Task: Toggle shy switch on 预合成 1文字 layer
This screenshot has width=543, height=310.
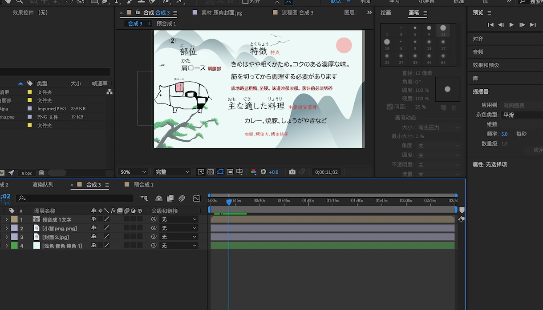Action: point(93,219)
